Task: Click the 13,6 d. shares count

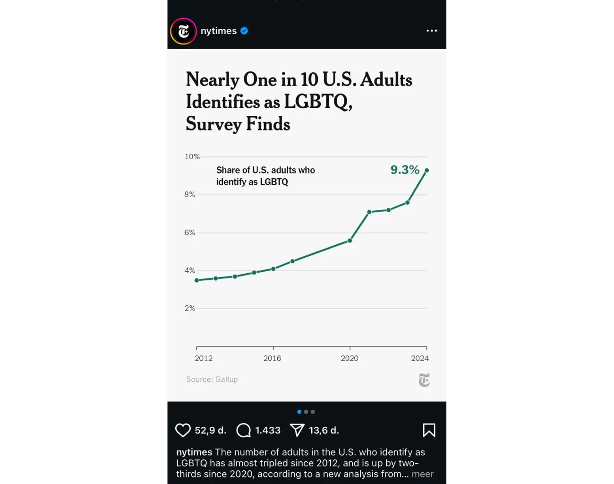Action: click(x=324, y=430)
